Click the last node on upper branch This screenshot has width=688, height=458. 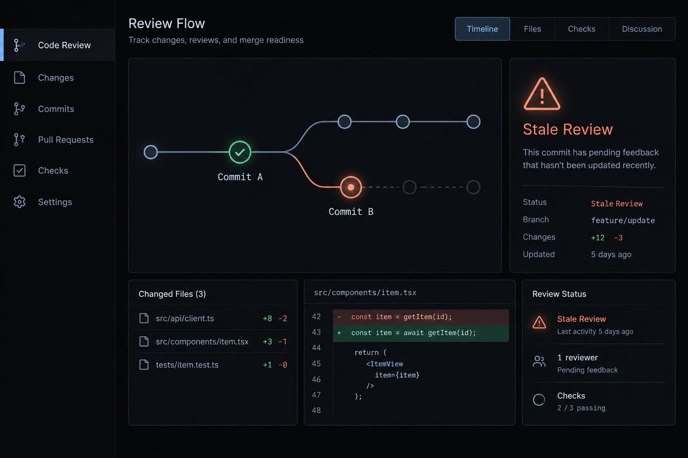(473, 122)
